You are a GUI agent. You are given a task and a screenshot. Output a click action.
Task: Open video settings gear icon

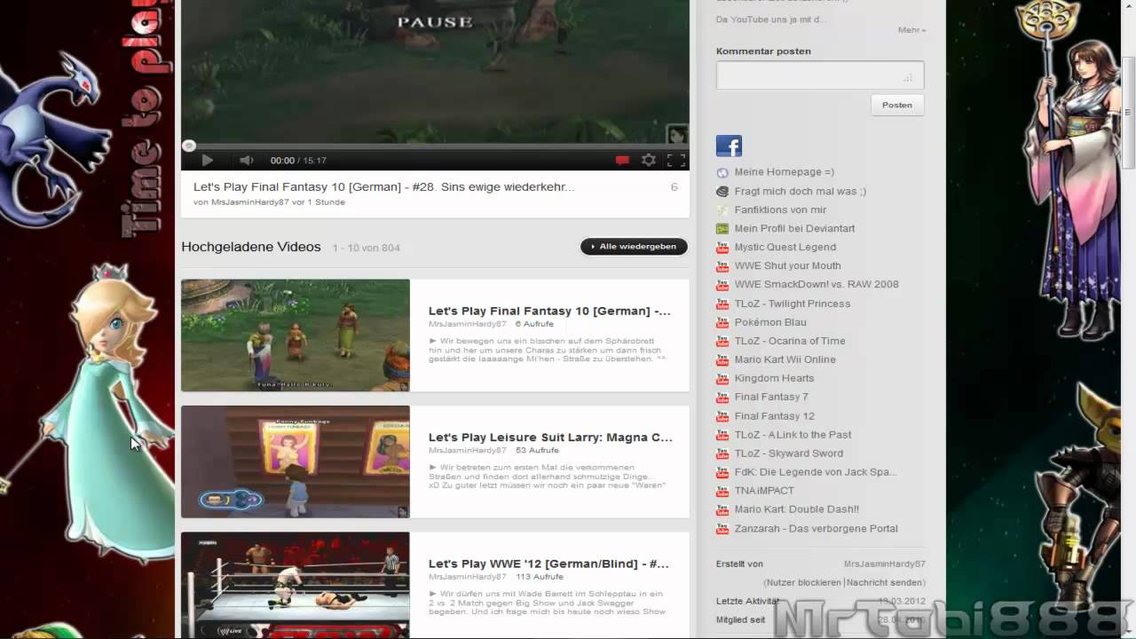point(649,161)
